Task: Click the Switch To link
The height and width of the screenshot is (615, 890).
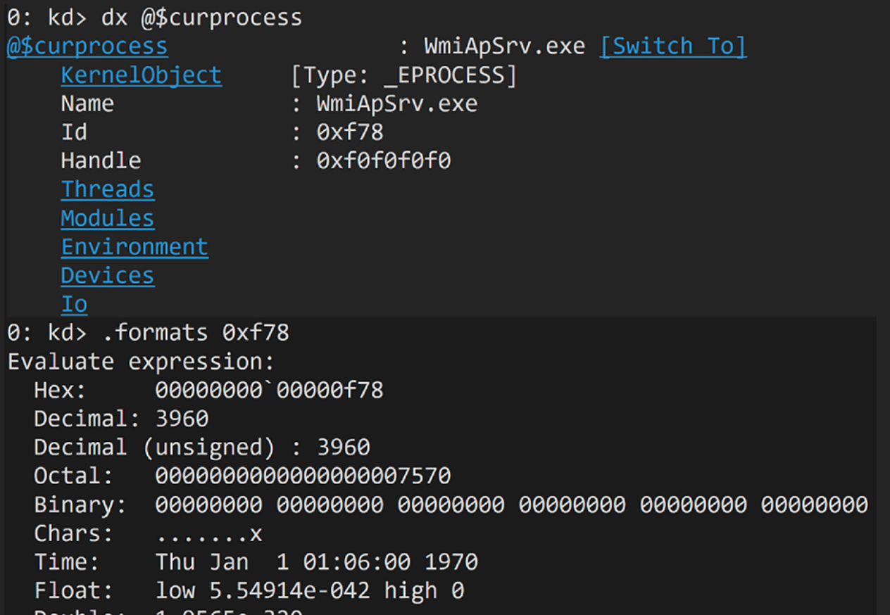Action: pos(673,46)
